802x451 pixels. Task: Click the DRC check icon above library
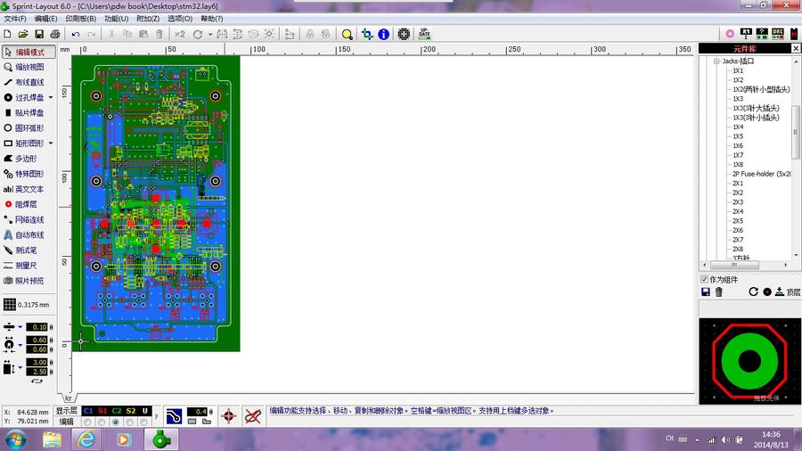click(778, 33)
